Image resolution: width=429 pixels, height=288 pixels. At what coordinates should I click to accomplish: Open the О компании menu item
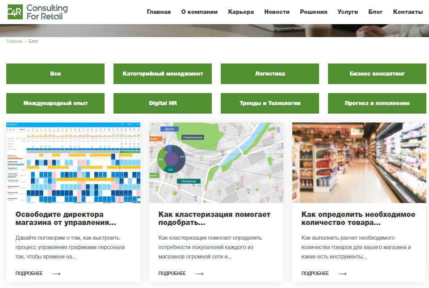pyautogui.click(x=199, y=12)
